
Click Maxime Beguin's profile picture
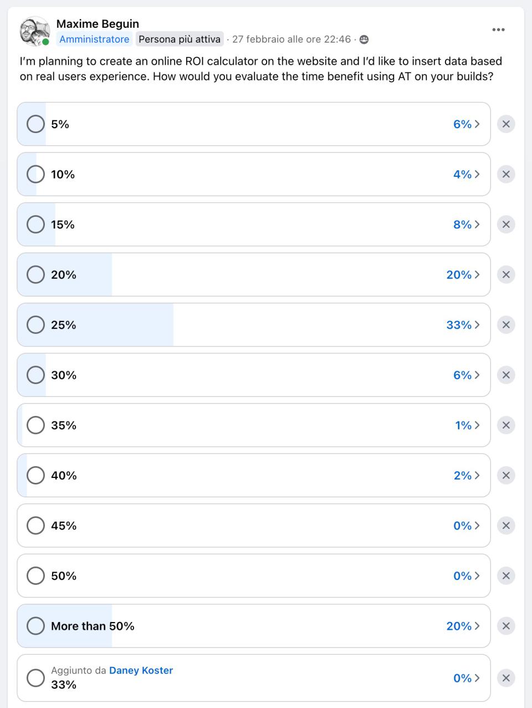(x=34, y=30)
